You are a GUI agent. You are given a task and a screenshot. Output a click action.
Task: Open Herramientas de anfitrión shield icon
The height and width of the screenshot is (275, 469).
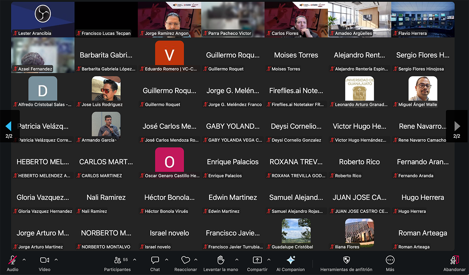[x=346, y=260]
